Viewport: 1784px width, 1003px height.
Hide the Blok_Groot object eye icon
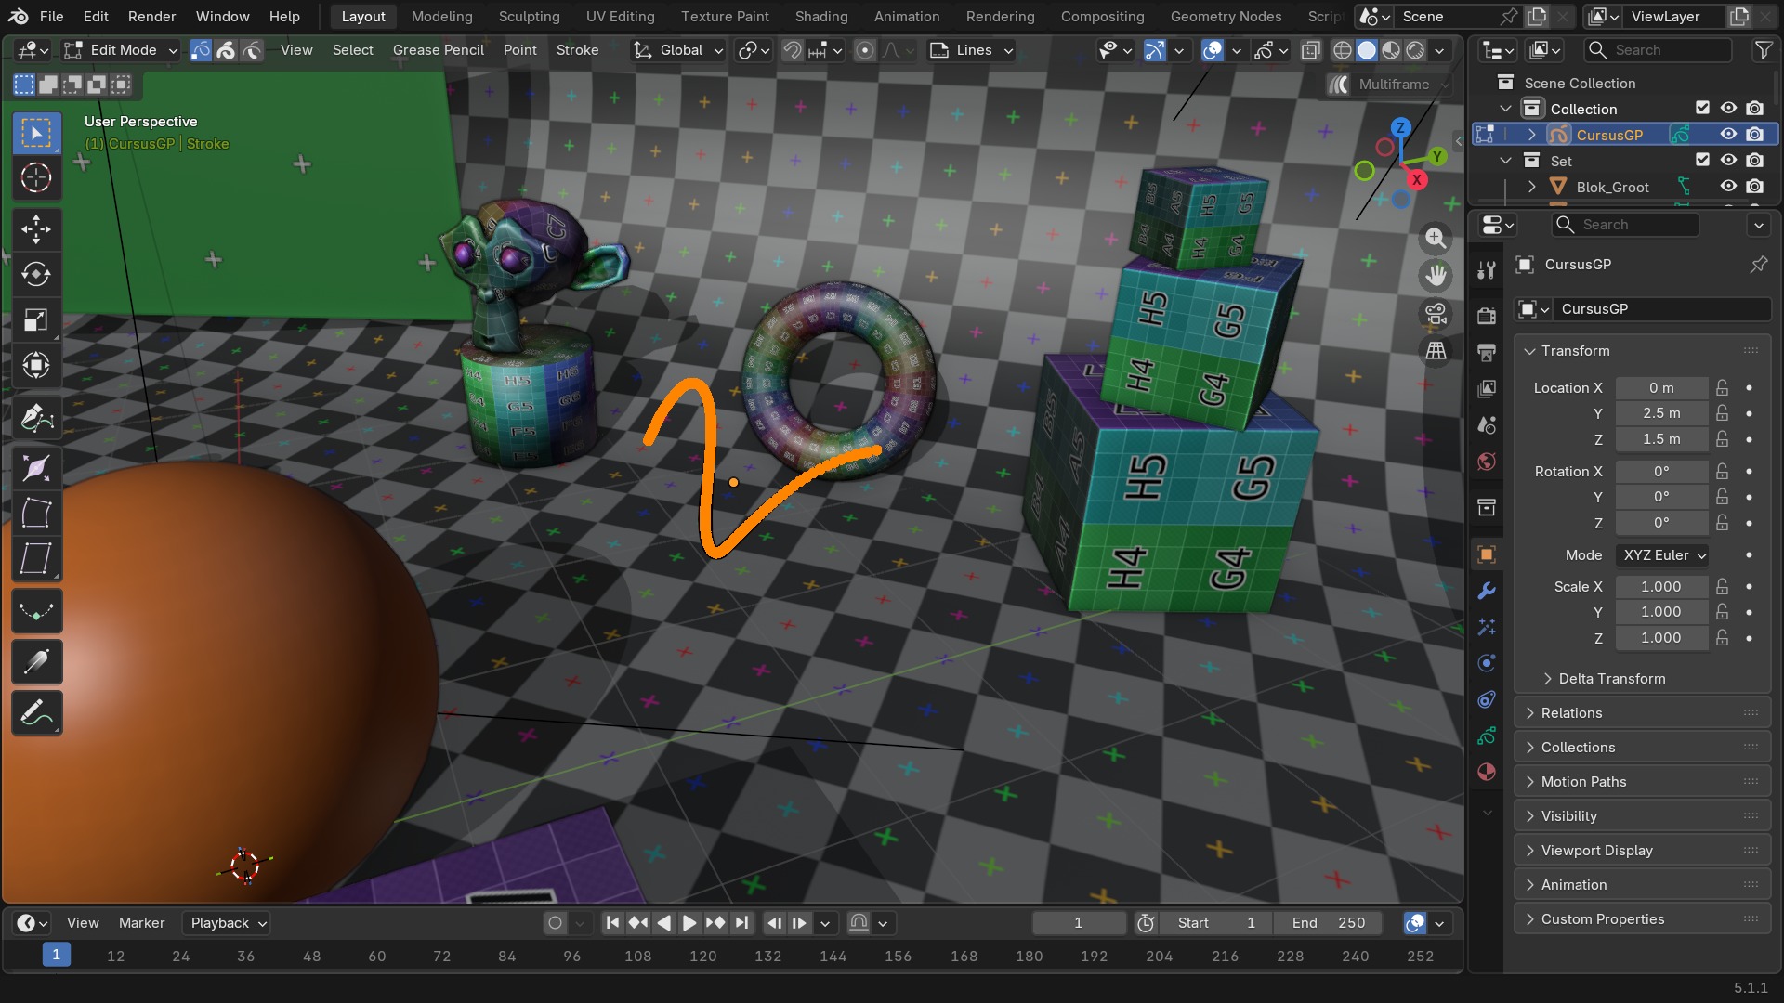1728,187
